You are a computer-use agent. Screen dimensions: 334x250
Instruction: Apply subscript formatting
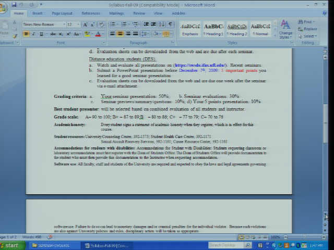[61, 34]
